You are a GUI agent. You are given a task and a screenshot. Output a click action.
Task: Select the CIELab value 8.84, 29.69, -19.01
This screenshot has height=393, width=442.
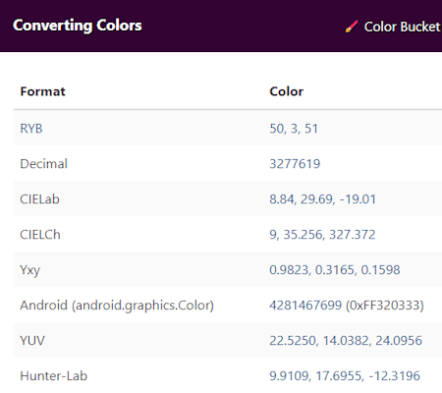click(322, 199)
